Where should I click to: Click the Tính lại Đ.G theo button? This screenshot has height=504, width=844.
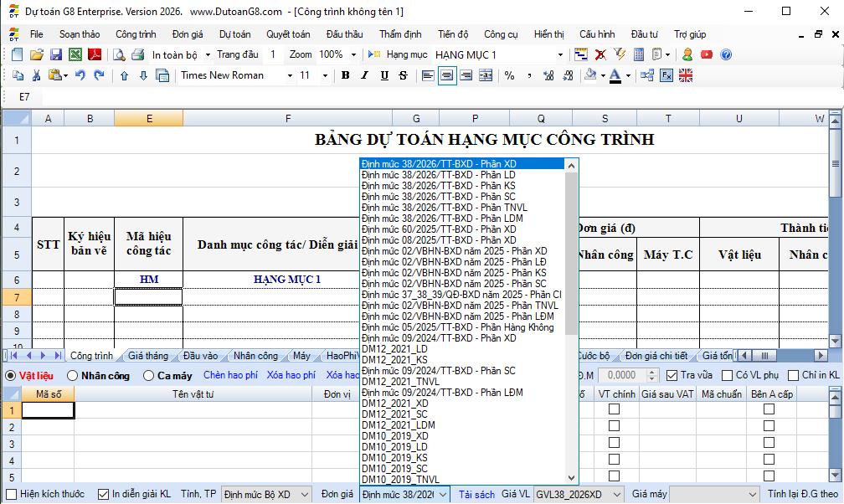click(803, 494)
